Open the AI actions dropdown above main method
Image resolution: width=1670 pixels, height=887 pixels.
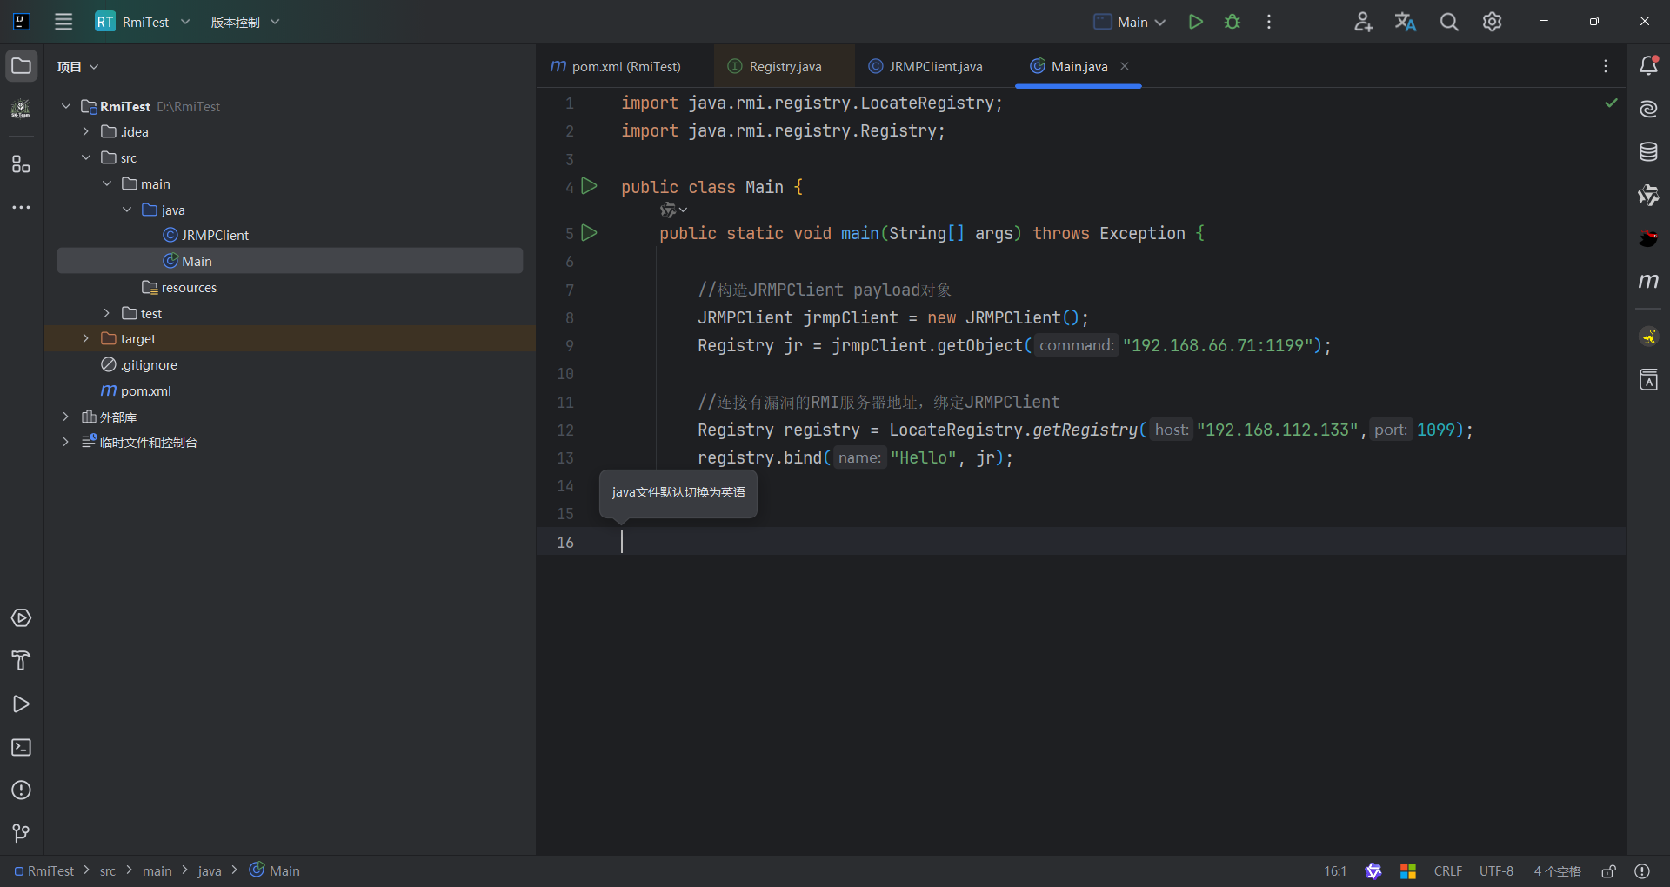coord(673,210)
